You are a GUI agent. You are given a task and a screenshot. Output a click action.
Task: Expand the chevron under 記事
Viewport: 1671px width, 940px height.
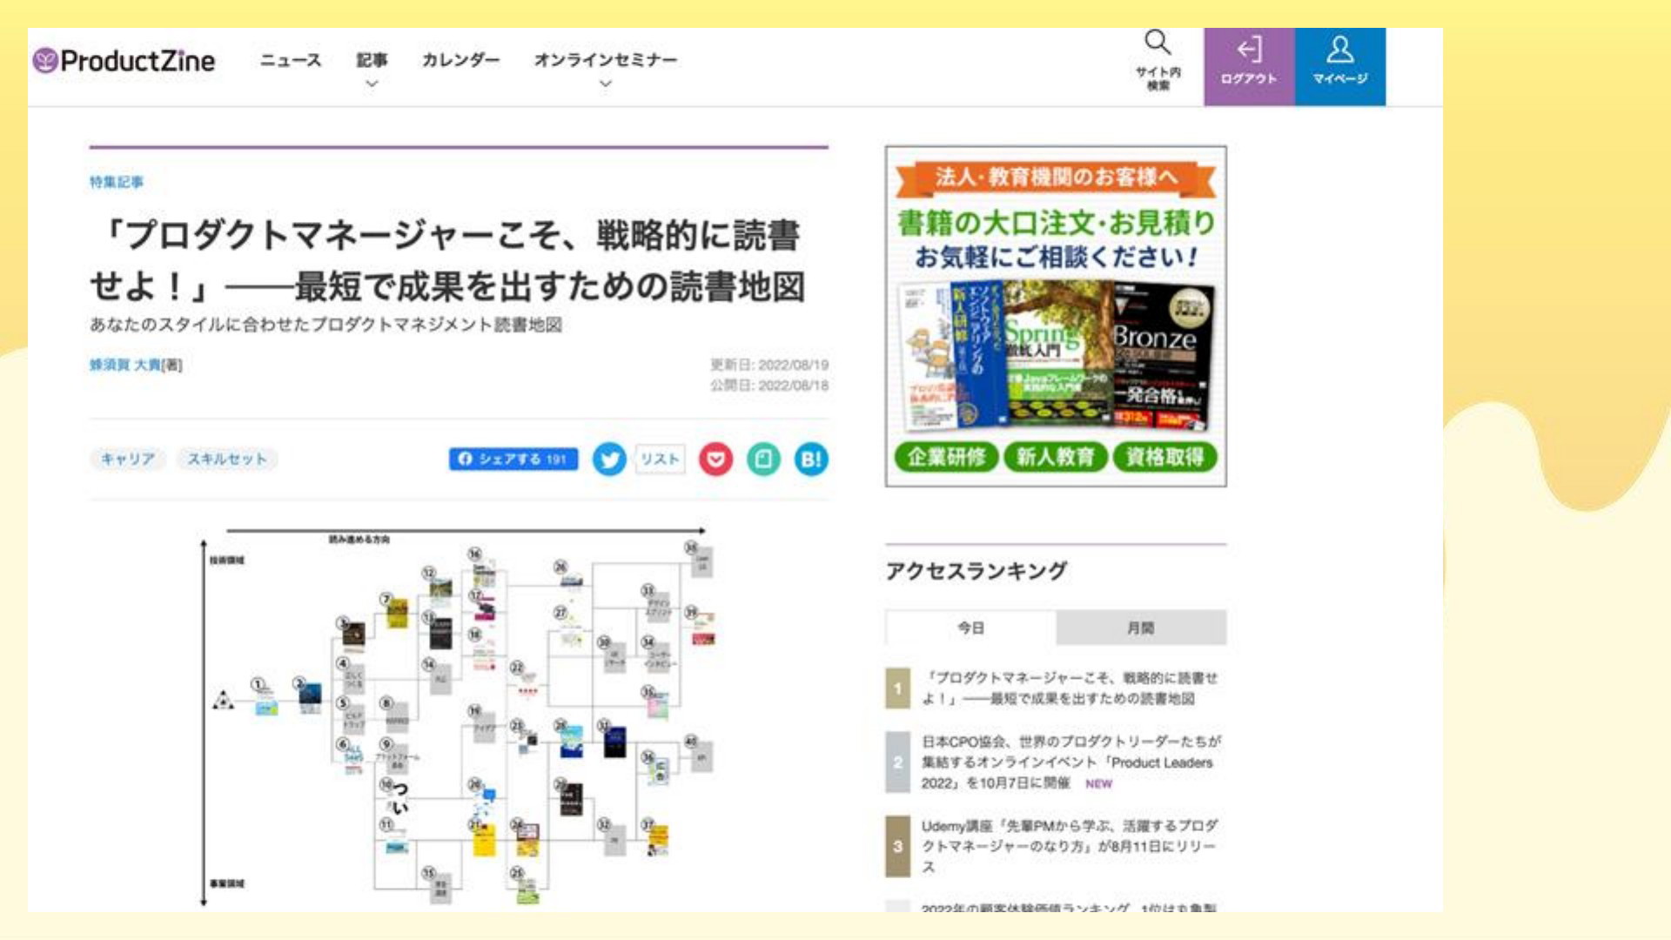[x=372, y=84]
